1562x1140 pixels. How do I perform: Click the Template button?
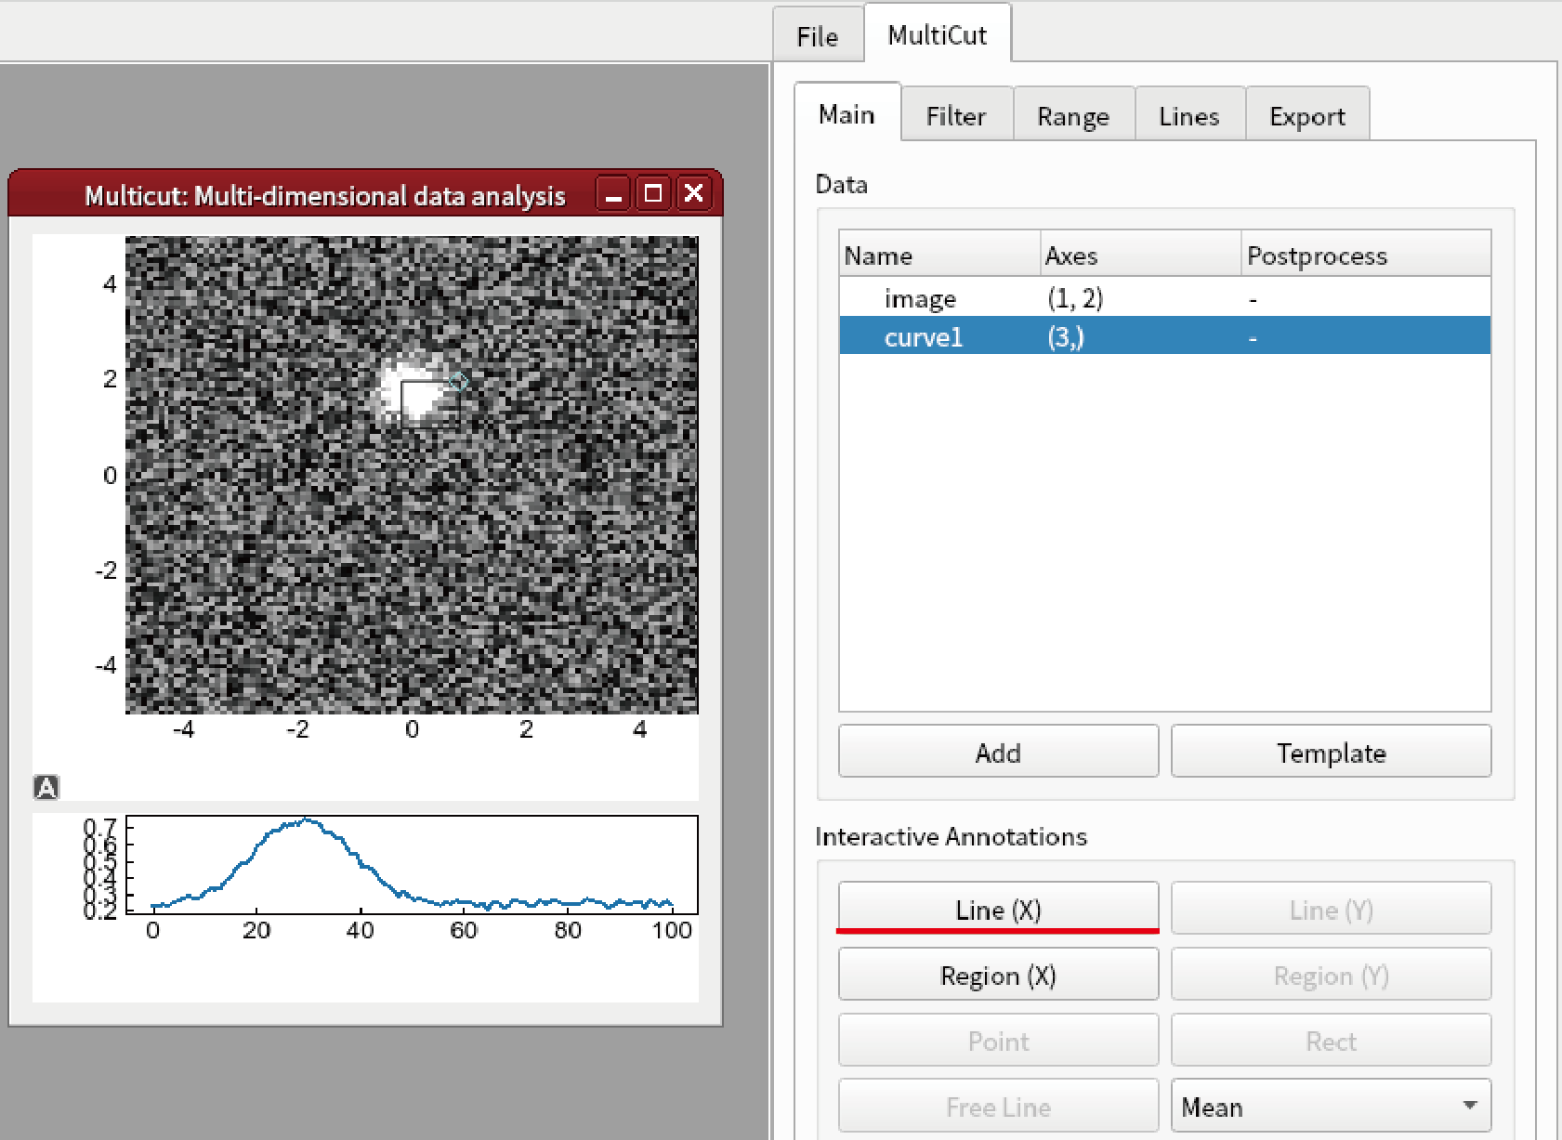(1331, 752)
